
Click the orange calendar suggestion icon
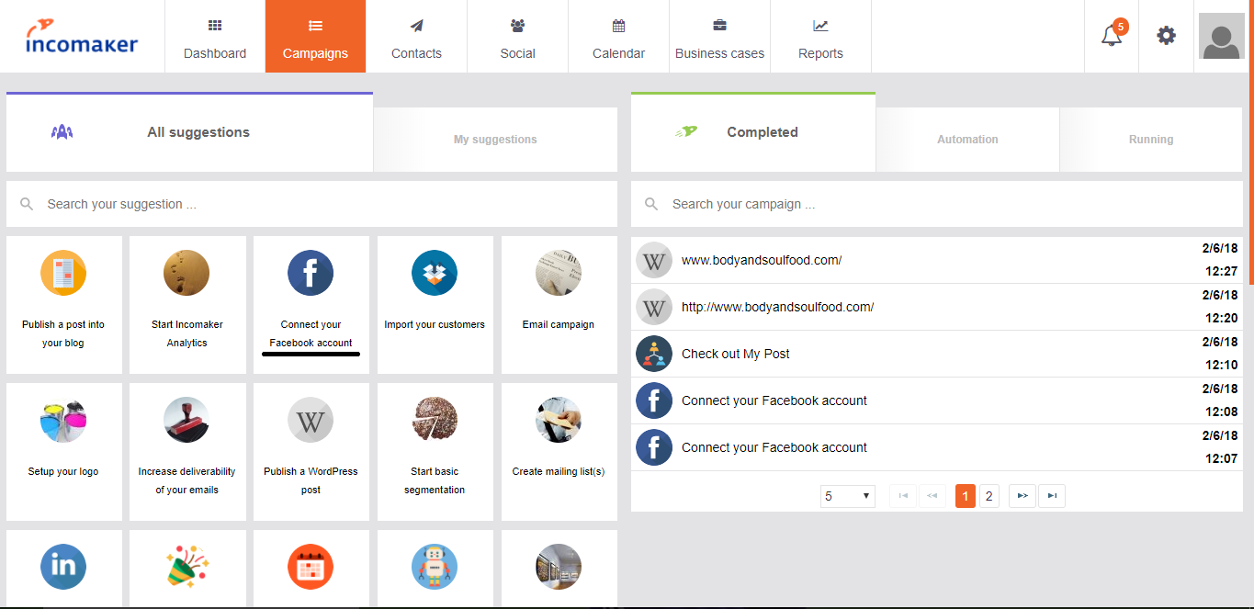coord(311,567)
